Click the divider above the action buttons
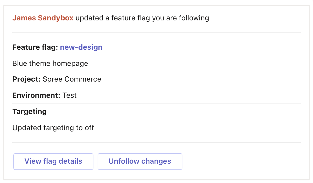This screenshot has height=183, width=313. pos(156,142)
